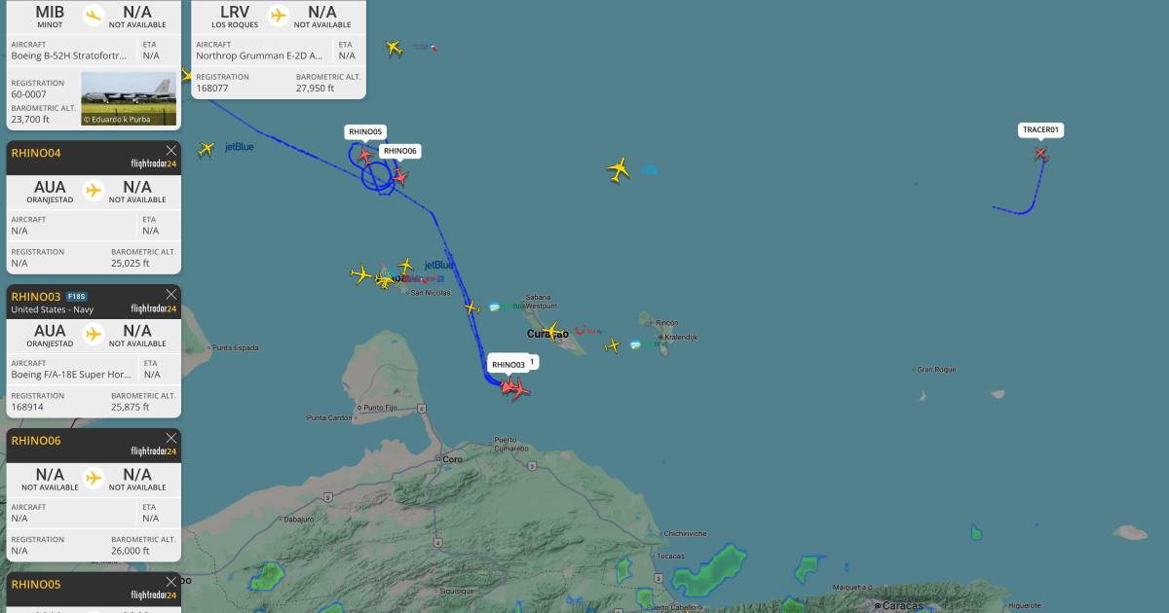
Task: Click the large yellow plane north of Curacao
Action: pyautogui.click(x=619, y=170)
